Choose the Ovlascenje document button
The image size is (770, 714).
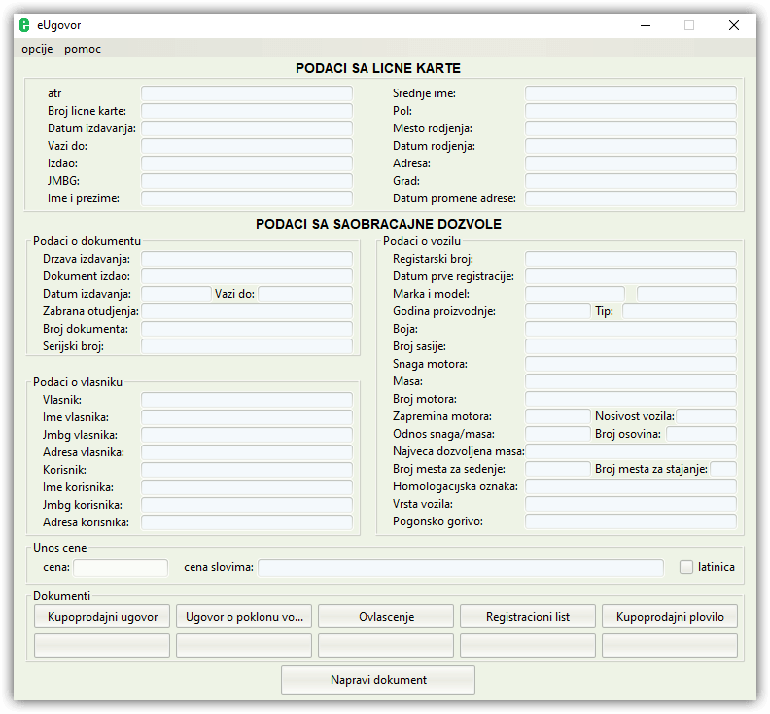[386, 616]
